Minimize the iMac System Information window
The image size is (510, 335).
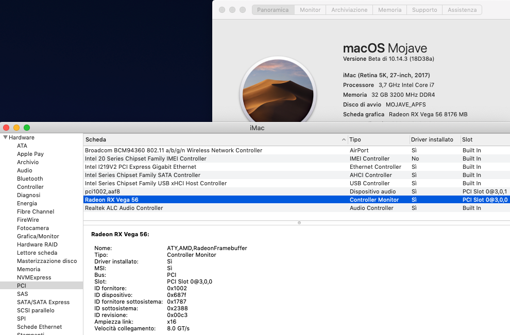tap(16, 128)
